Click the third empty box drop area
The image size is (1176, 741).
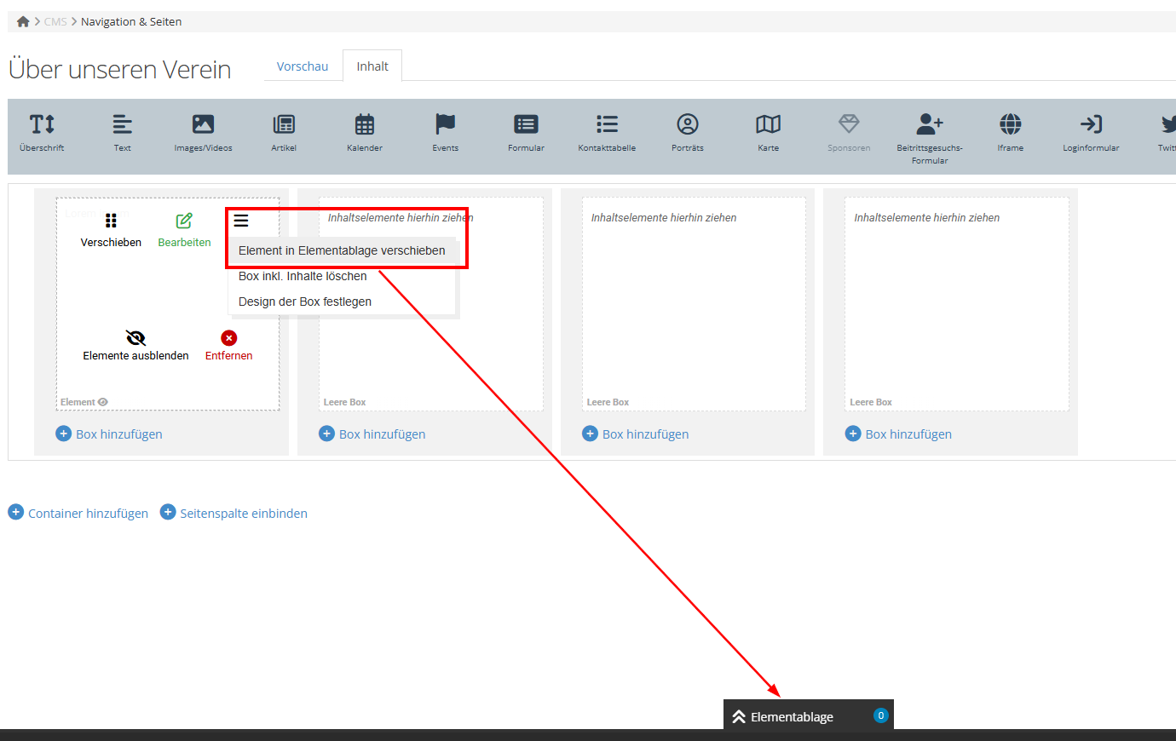pyautogui.click(x=694, y=304)
